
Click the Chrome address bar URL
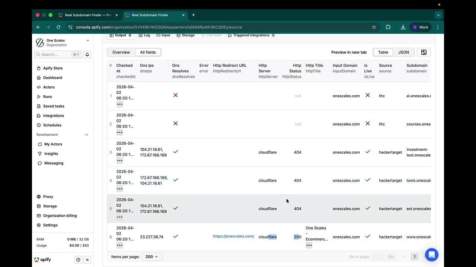click(x=159, y=27)
